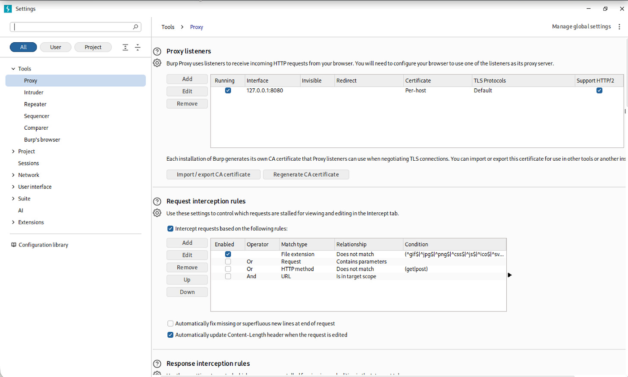
Task: Focus the settings search field
Action: click(75, 27)
